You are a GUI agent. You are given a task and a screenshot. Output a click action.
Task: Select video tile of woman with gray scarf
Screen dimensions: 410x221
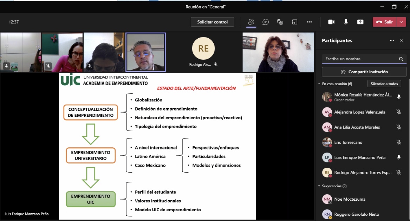(x=278, y=52)
